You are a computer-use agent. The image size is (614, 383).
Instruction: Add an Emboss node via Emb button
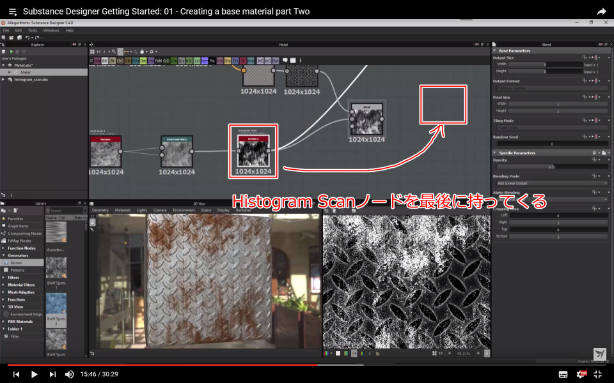pos(151,61)
